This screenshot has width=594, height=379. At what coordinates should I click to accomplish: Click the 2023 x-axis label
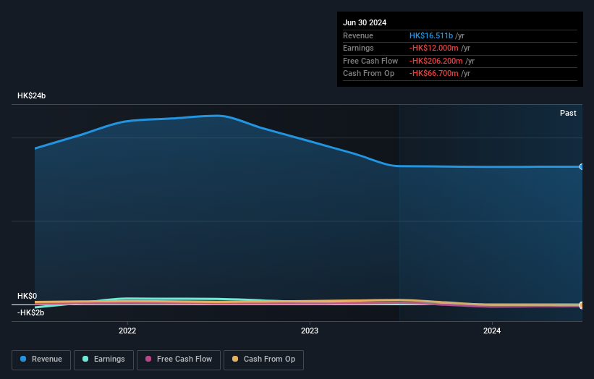(310, 331)
